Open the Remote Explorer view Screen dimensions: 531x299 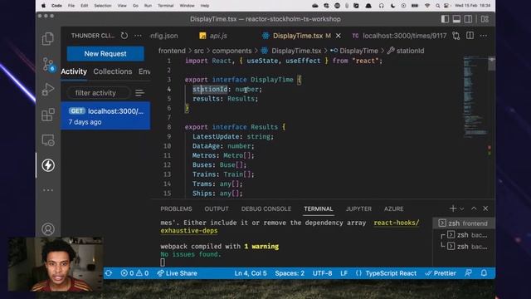pyautogui.click(x=48, y=140)
